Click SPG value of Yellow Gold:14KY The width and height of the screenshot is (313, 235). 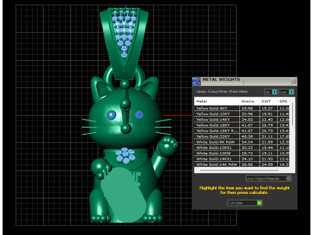coord(284,119)
